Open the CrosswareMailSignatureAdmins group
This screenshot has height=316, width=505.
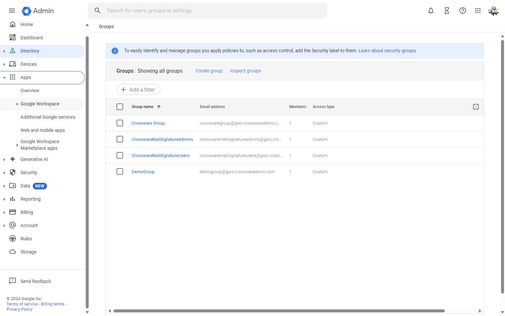[x=162, y=139]
